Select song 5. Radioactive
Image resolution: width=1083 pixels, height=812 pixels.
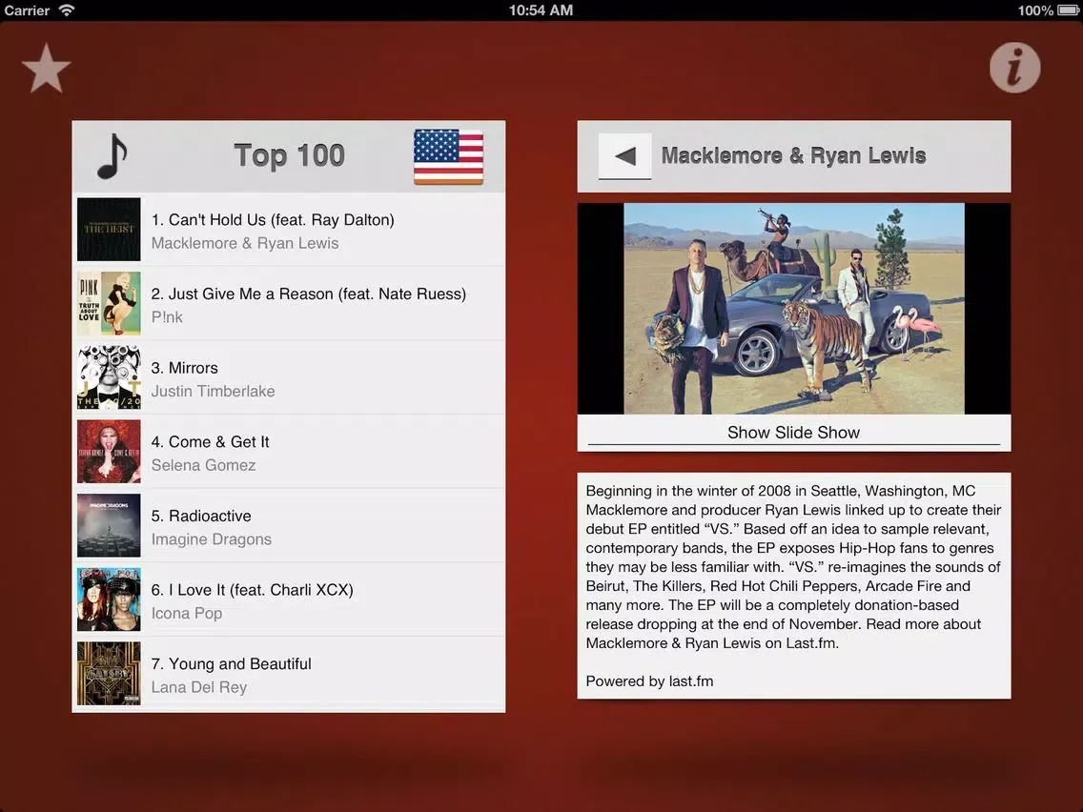[289, 525]
